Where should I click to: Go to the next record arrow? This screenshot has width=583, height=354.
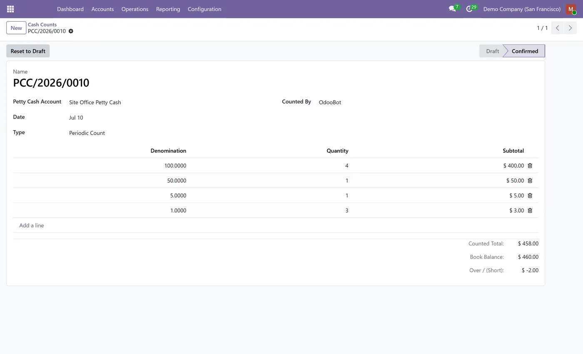[x=570, y=28]
